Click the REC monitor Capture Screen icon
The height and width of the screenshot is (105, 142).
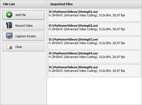pos(9,36)
